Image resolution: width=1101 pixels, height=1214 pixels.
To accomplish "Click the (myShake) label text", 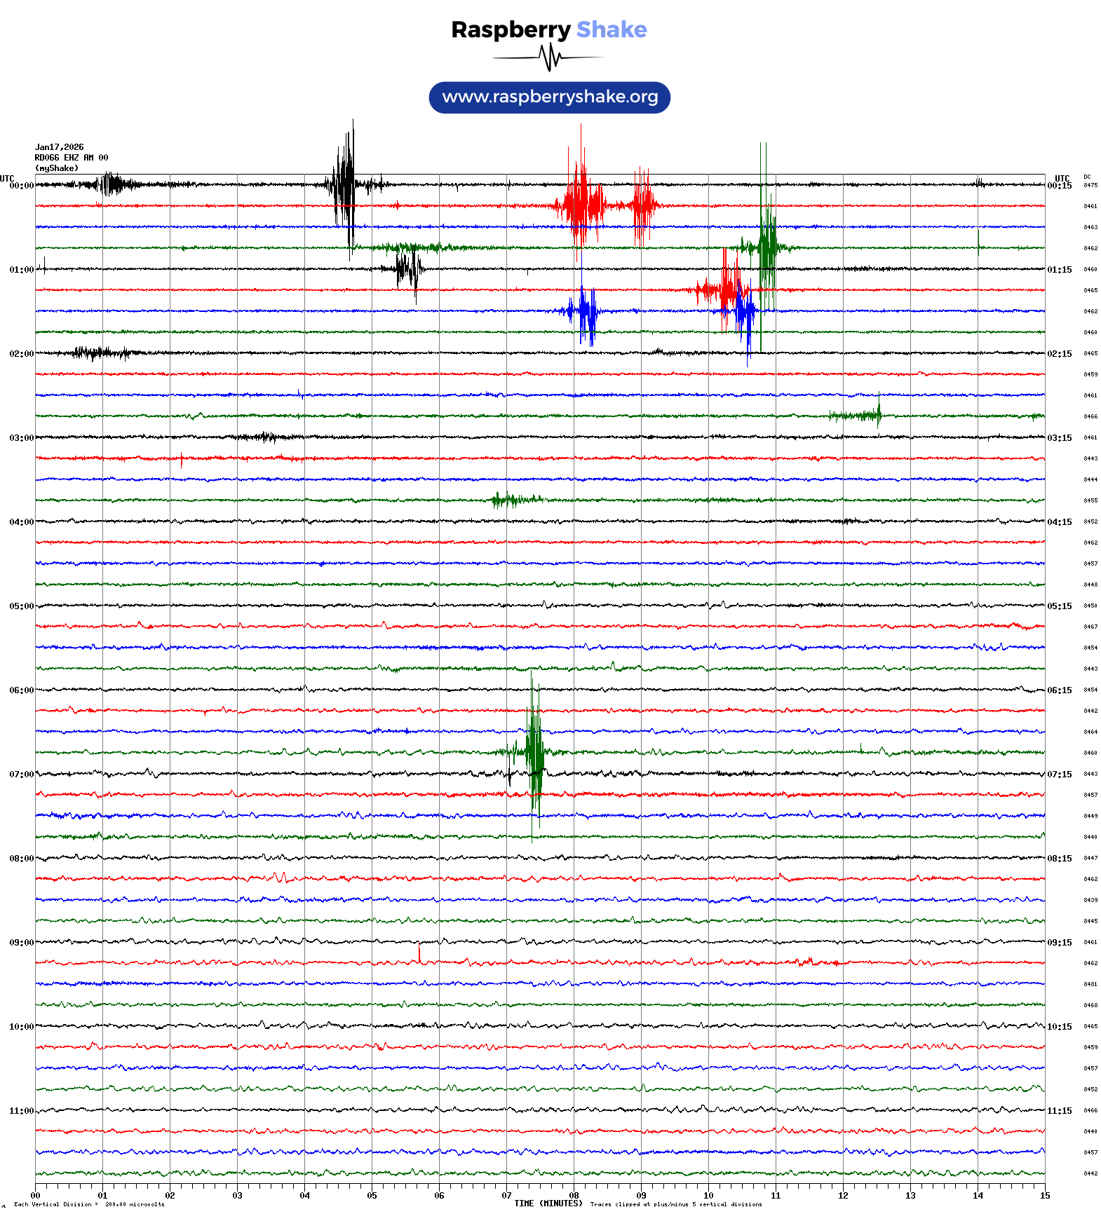I will [57, 168].
